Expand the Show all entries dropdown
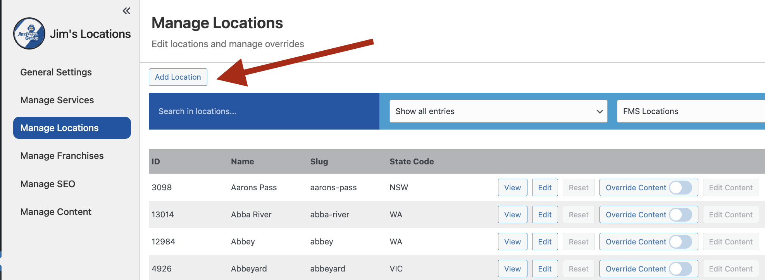The image size is (765, 280). (498, 111)
